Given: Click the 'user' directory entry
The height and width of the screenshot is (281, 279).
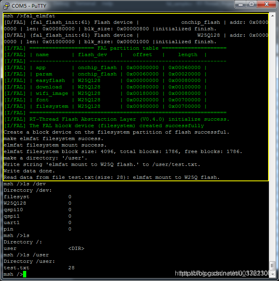Looking at the screenshot, I should point(10,248).
